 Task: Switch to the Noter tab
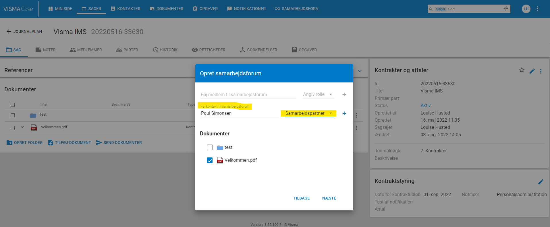[x=45, y=50]
